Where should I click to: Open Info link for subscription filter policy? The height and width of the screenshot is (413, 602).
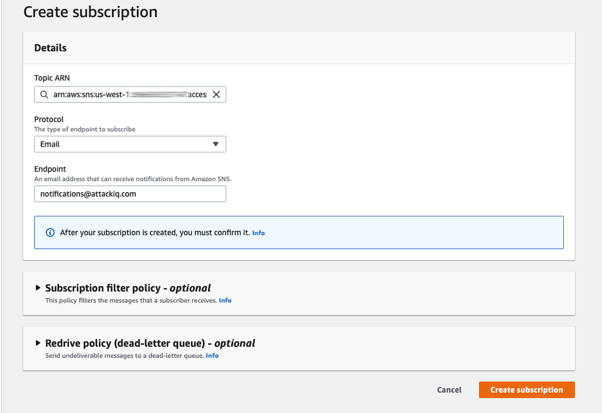[x=225, y=300]
